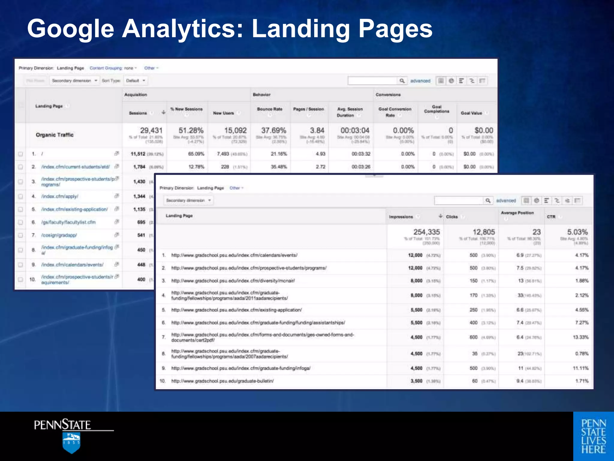The image size is (614, 461).
Task: Open /cosign/gradapp/ external link icon
Action: pos(117,234)
